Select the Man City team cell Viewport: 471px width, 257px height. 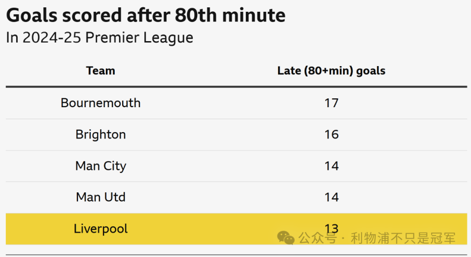click(101, 166)
